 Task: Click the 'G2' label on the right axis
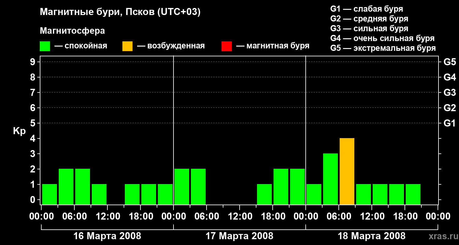point(450,108)
